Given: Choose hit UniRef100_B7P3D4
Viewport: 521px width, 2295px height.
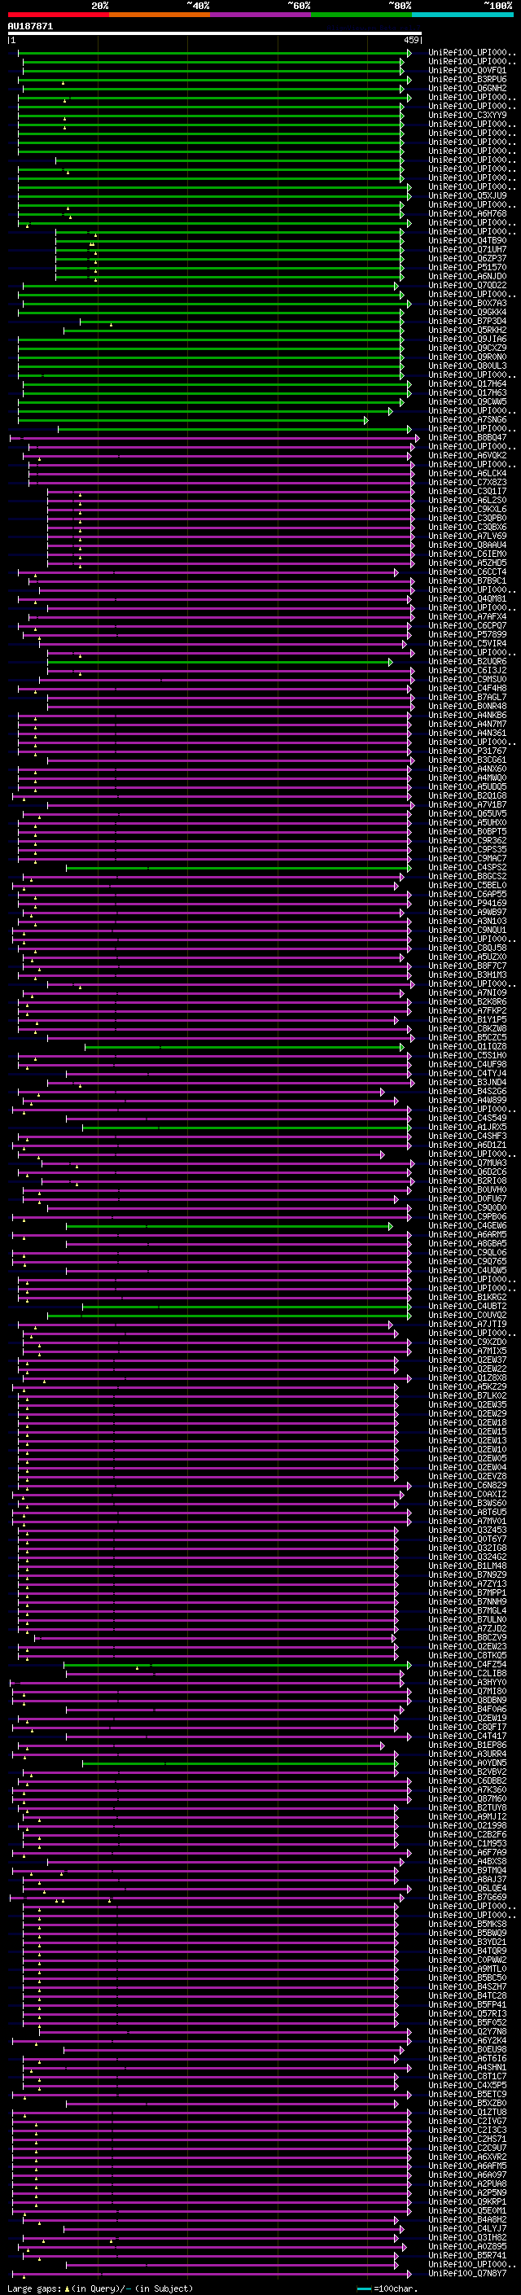Looking at the screenshot, I should tap(467, 321).
